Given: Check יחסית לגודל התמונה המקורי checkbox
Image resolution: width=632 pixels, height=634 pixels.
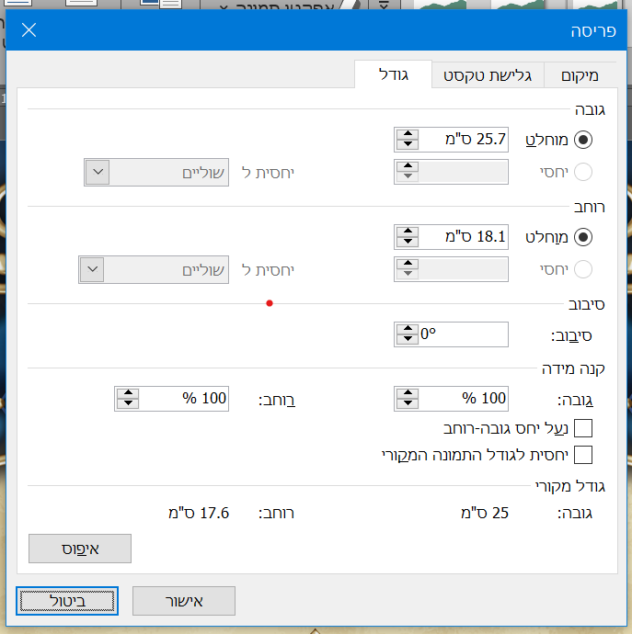Looking at the screenshot, I should click(x=583, y=454).
